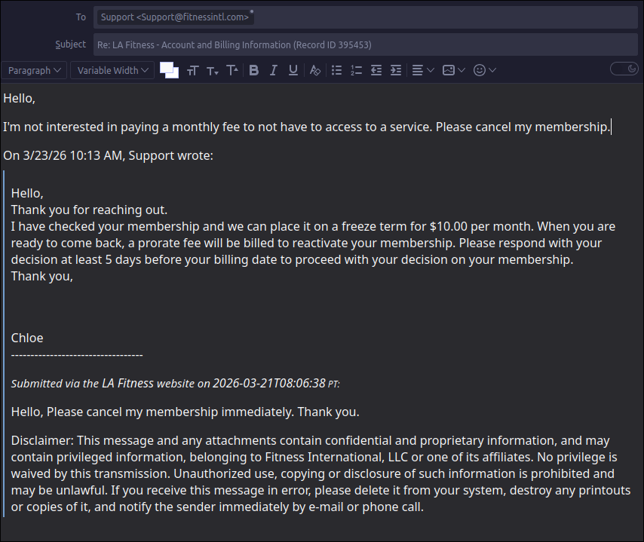Click the Subject input field
This screenshot has width=644, height=542.
click(x=365, y=44)
